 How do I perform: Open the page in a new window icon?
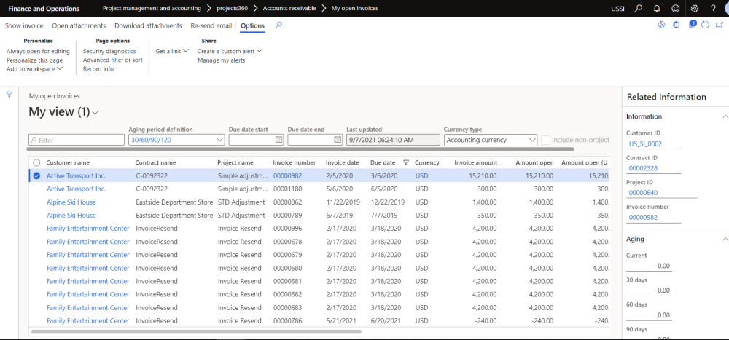[x=718, y=25]
